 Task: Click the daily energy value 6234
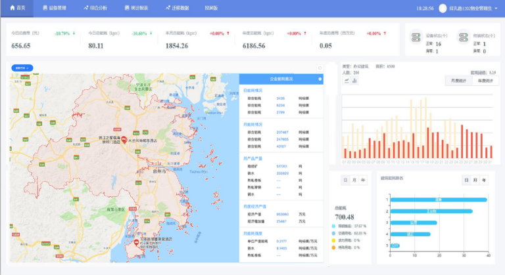(281, 106)
